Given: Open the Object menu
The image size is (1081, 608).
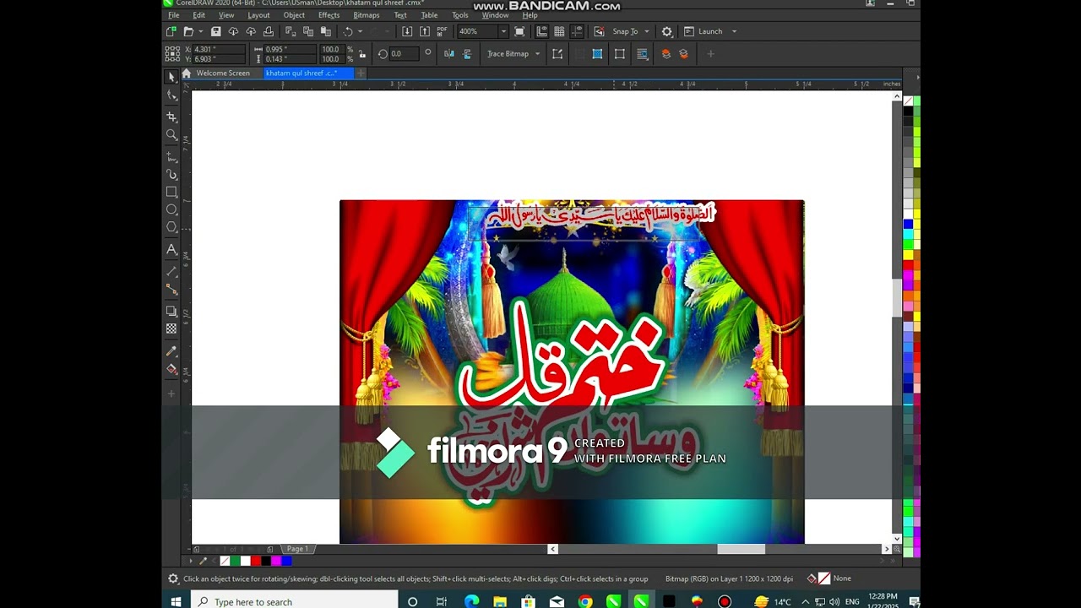Looking at the screenshot, I should [294, 15].
